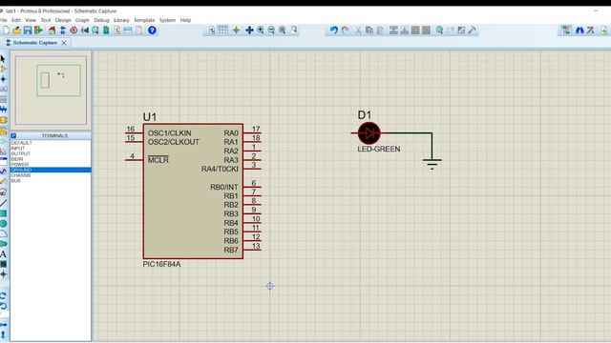The width and height of the screenshot is (611, 343).
Task: Click the Redo arrow icon
Action: (346, 30)
